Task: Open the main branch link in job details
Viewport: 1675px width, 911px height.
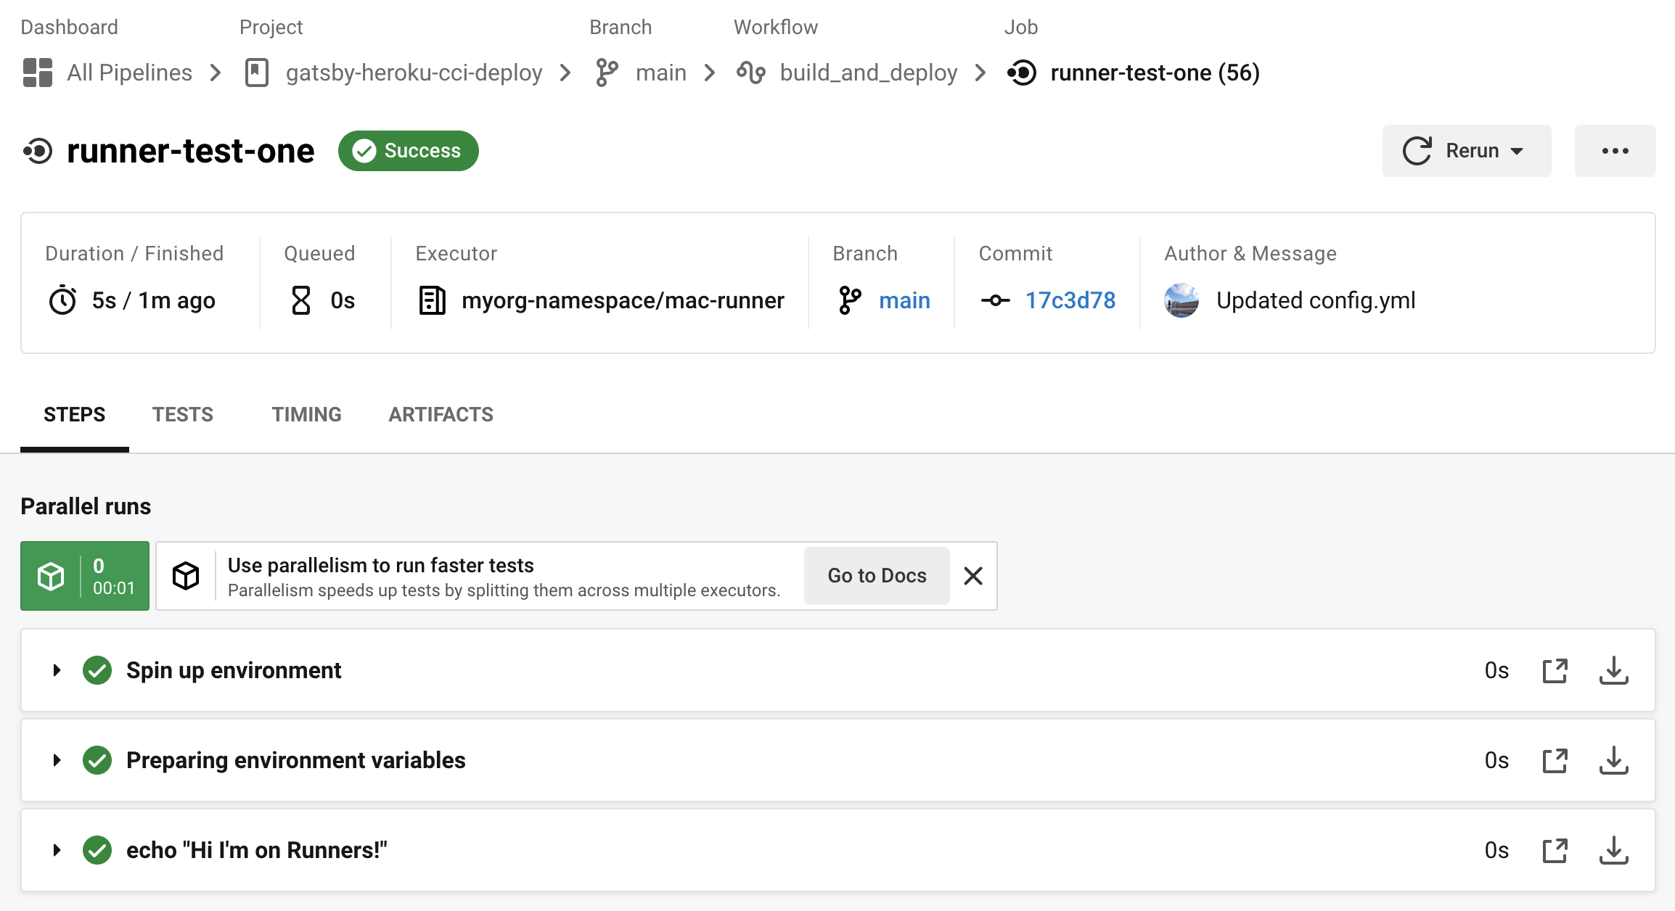Action: pos(904,300)
